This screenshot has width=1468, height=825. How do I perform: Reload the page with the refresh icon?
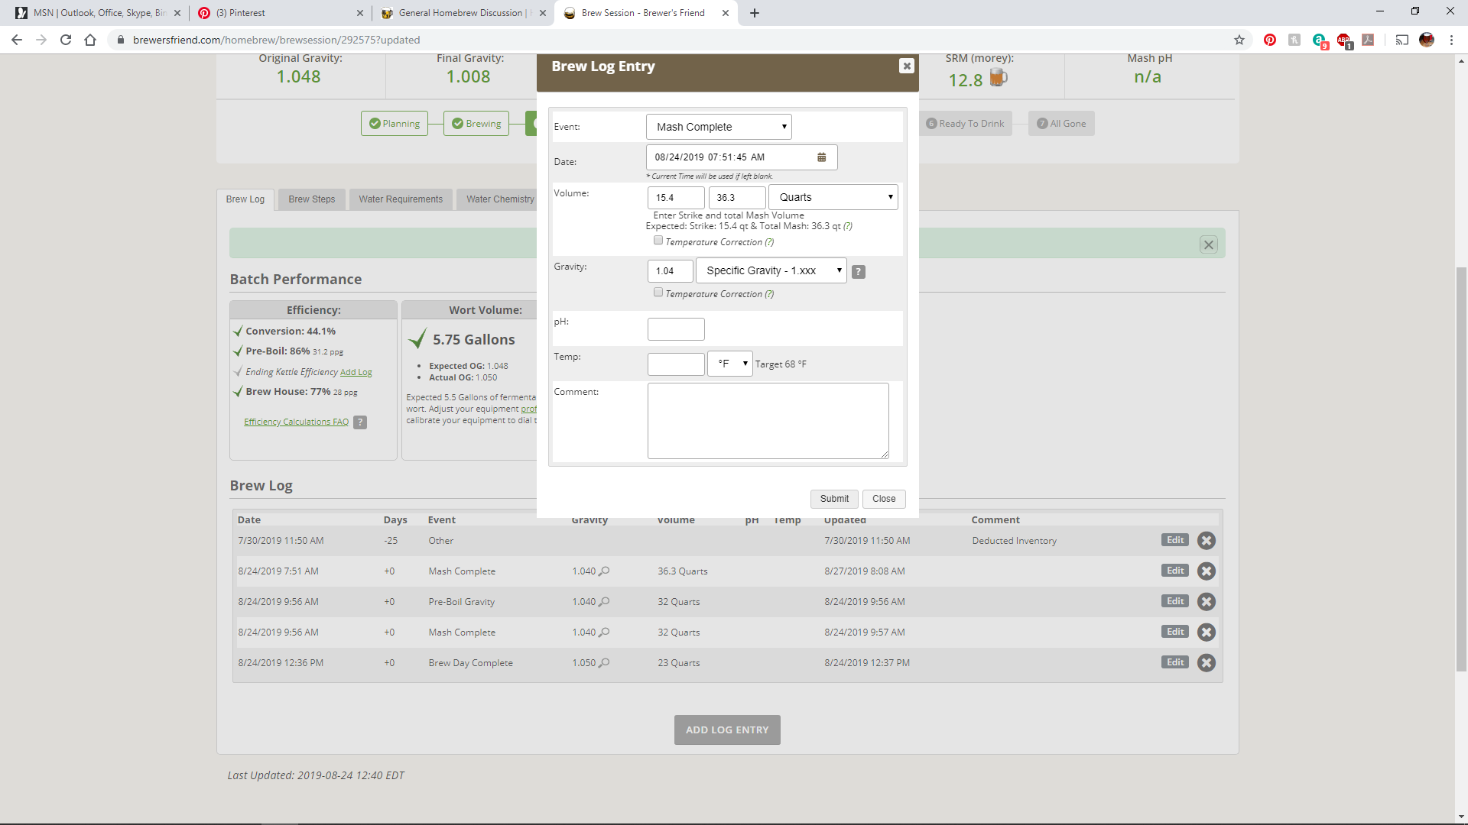pyautogui.click(x=66, y=40)
